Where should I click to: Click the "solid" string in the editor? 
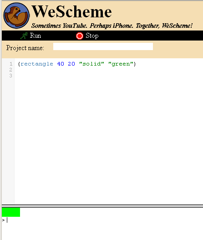(91, 64)
